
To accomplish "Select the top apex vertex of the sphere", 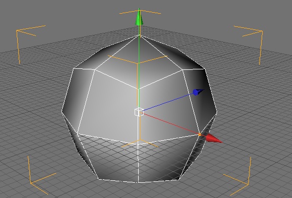I will coord(139,35).
